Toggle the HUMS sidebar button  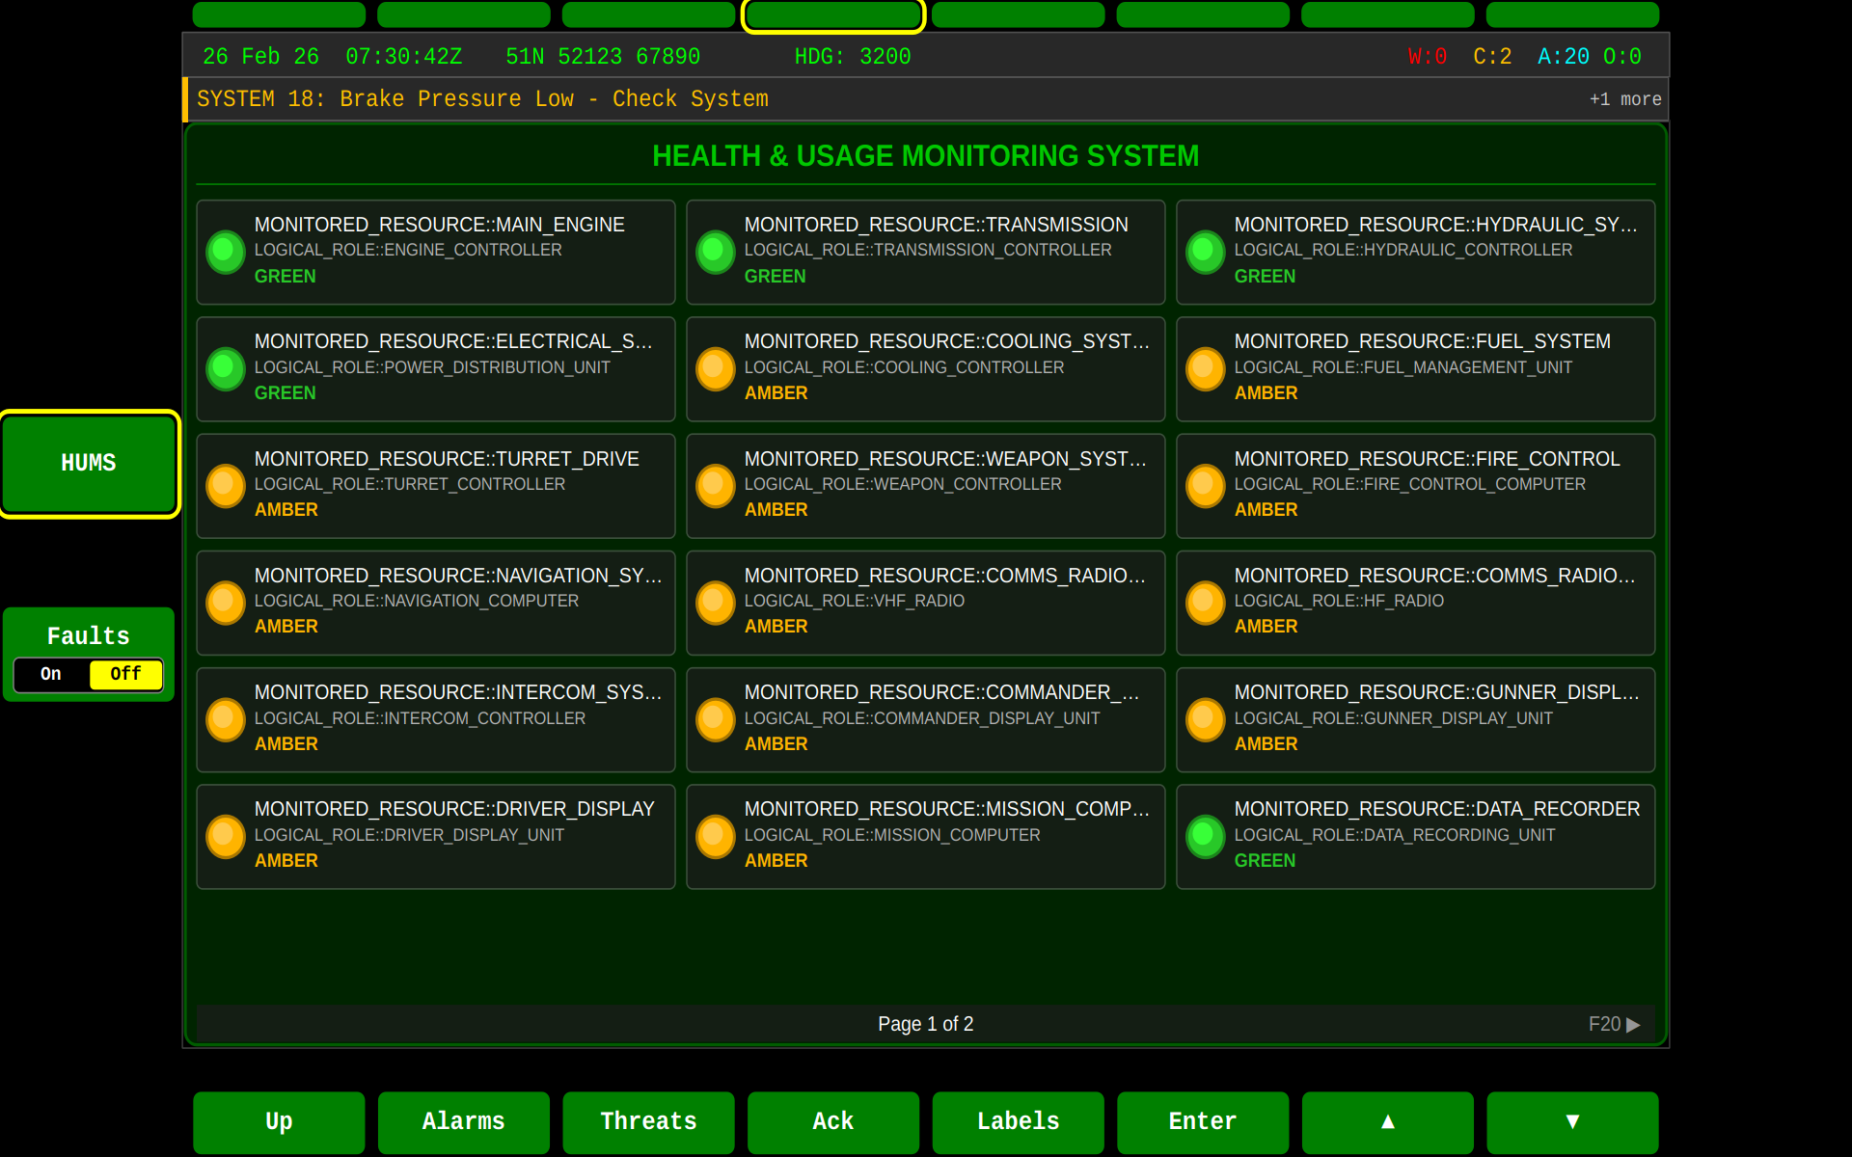tap(88, 464)
